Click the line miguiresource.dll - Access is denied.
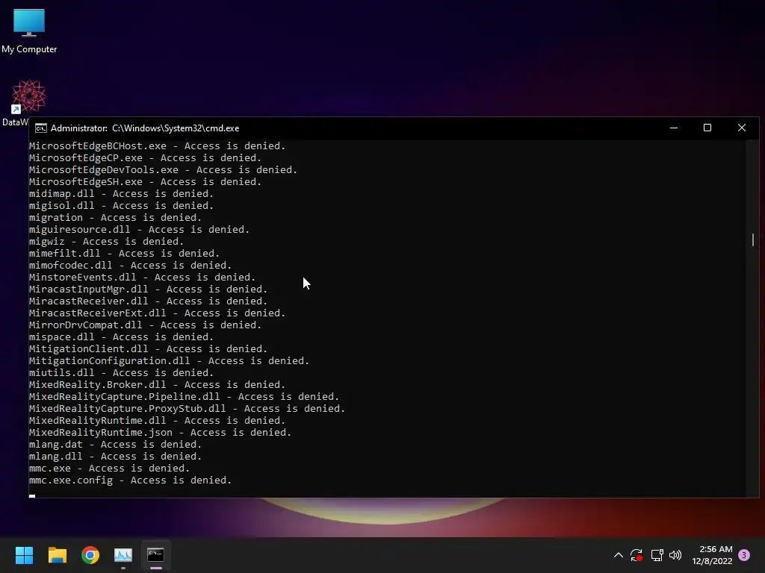 [x=139, y=230]
